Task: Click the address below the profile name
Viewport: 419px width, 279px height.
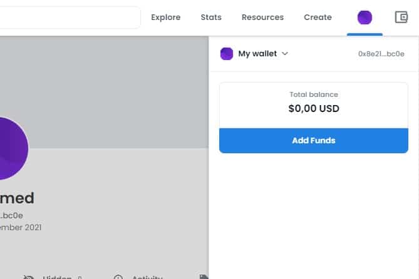Action: click(11, 215)
